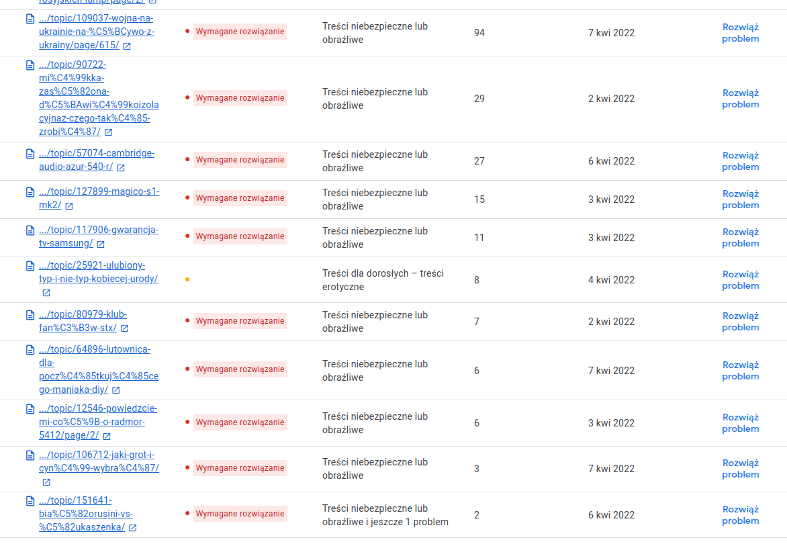
Task: Click external link icon for gwarancja-tv-samsung
Action: (101, 244)
